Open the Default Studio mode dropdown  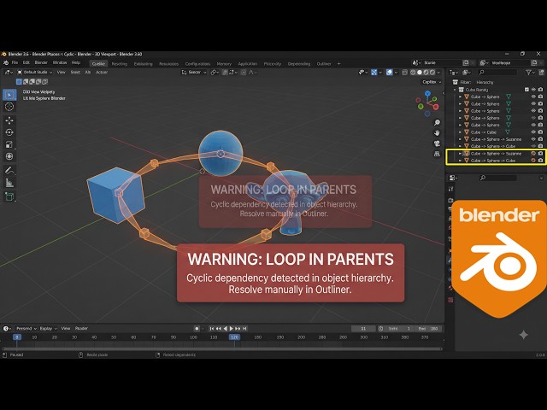pos(34,72)
